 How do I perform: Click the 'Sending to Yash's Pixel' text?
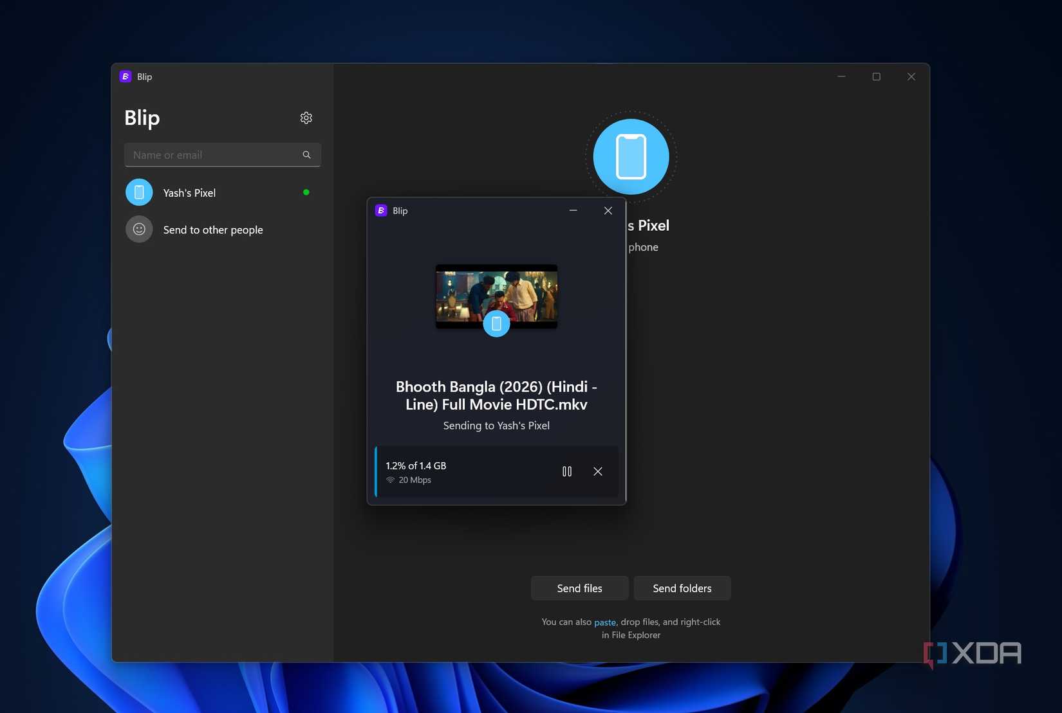pos(496,426)
